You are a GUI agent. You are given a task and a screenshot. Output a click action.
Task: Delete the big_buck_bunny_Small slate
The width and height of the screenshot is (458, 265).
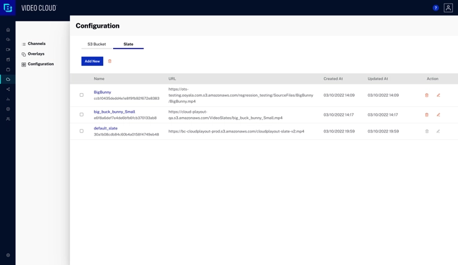coord(426,115)
